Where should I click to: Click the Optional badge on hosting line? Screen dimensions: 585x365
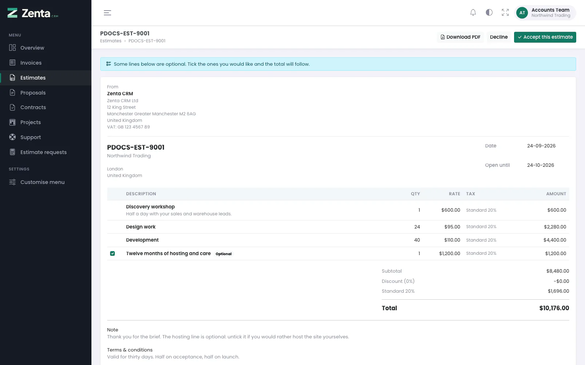pyautogui.click(x=223, y=254)
